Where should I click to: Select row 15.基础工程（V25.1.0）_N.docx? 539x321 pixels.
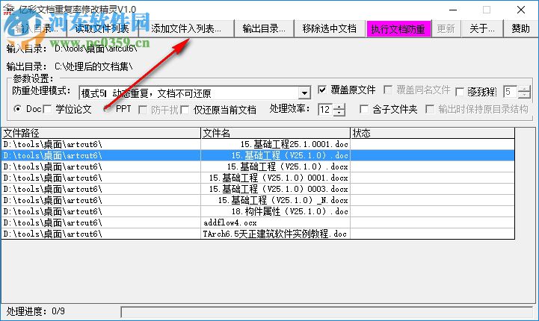pyautogui.click(x=258, y=200)
